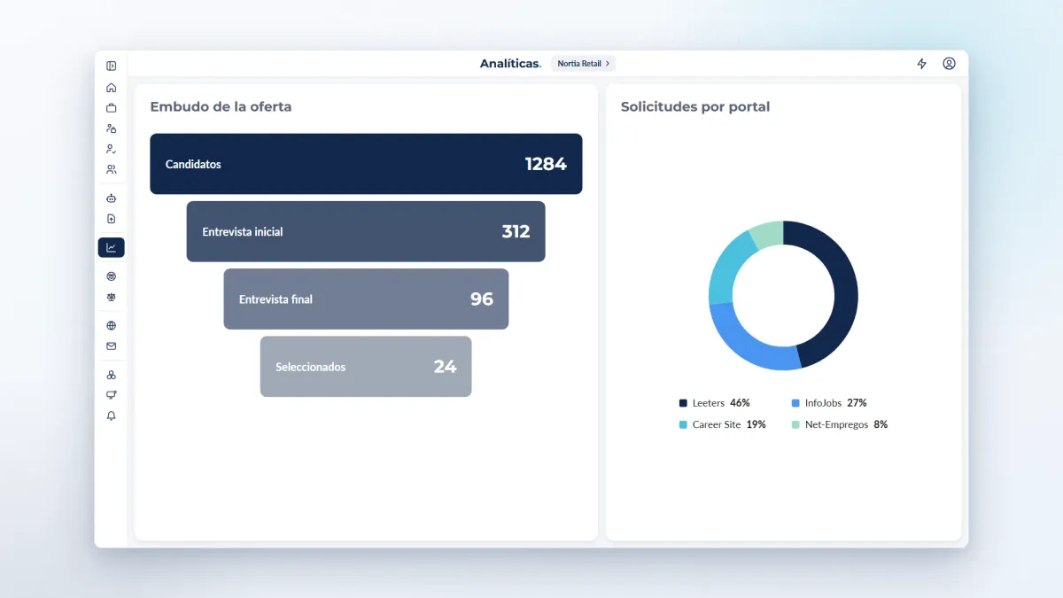Image resolution: width=1063 pixels, height=598 pixels.
Task: Open the two-people group sidebar icon
Action: [112, 169]
